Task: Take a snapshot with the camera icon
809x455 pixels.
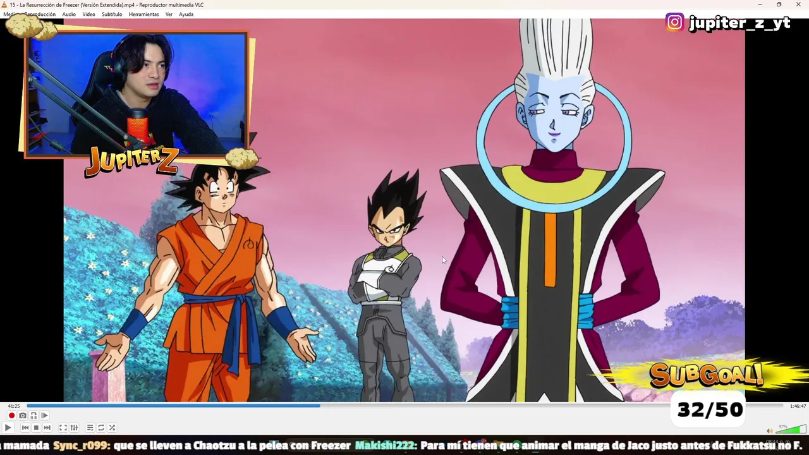Action: pyautogui.click(x=23, y=415)
